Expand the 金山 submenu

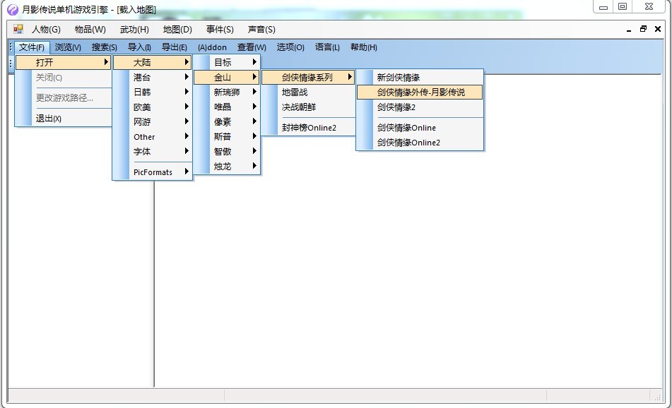click(x=226, y=78)
